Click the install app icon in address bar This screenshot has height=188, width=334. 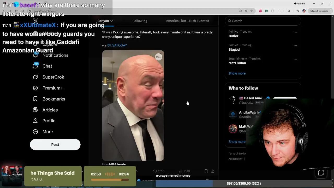[x=240, y=11]
